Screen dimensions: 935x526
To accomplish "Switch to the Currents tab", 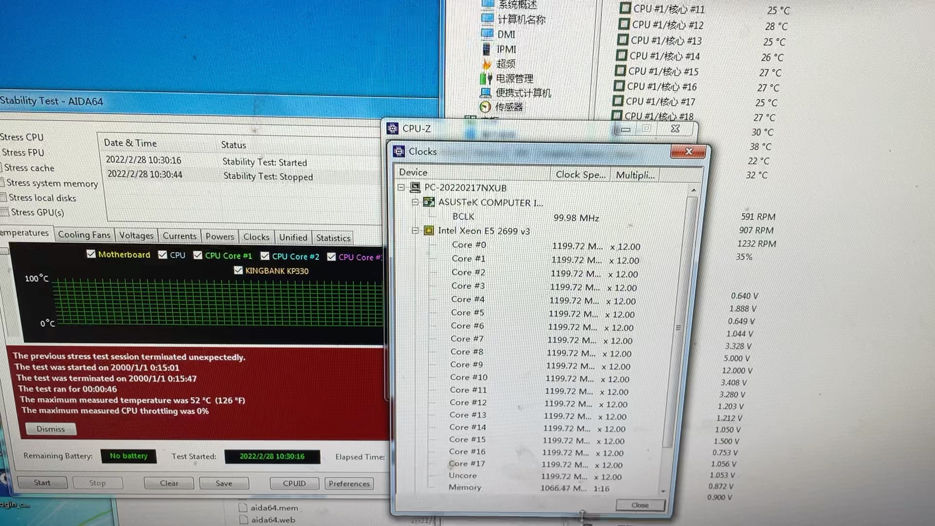I will coord(180,236).
